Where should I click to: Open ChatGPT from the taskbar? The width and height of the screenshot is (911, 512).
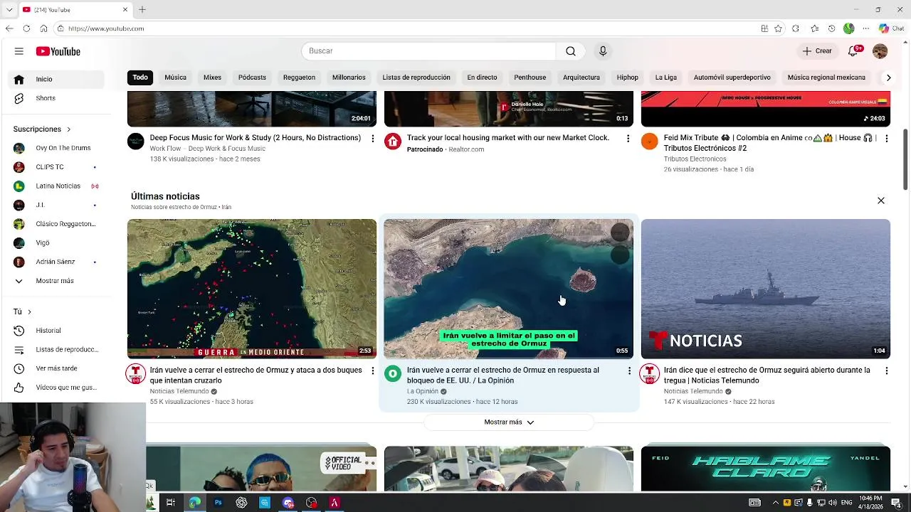click(x=241, y=503)
